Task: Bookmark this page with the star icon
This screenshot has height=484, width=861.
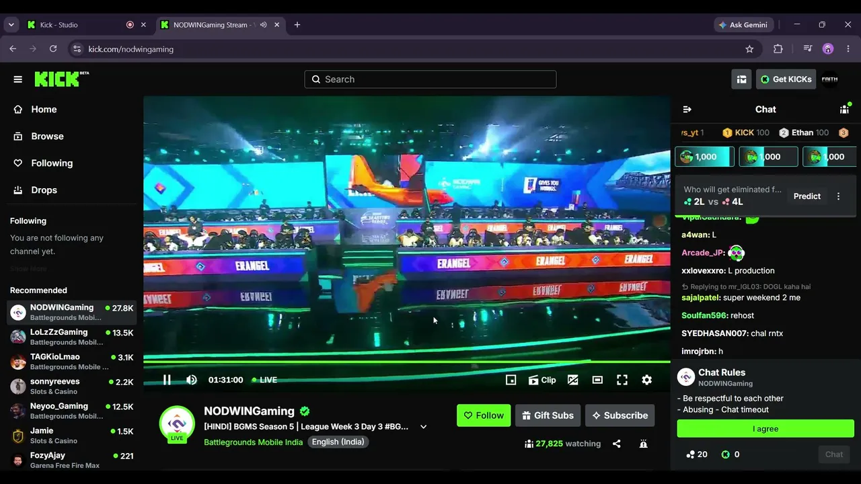Action: [749, 49]
